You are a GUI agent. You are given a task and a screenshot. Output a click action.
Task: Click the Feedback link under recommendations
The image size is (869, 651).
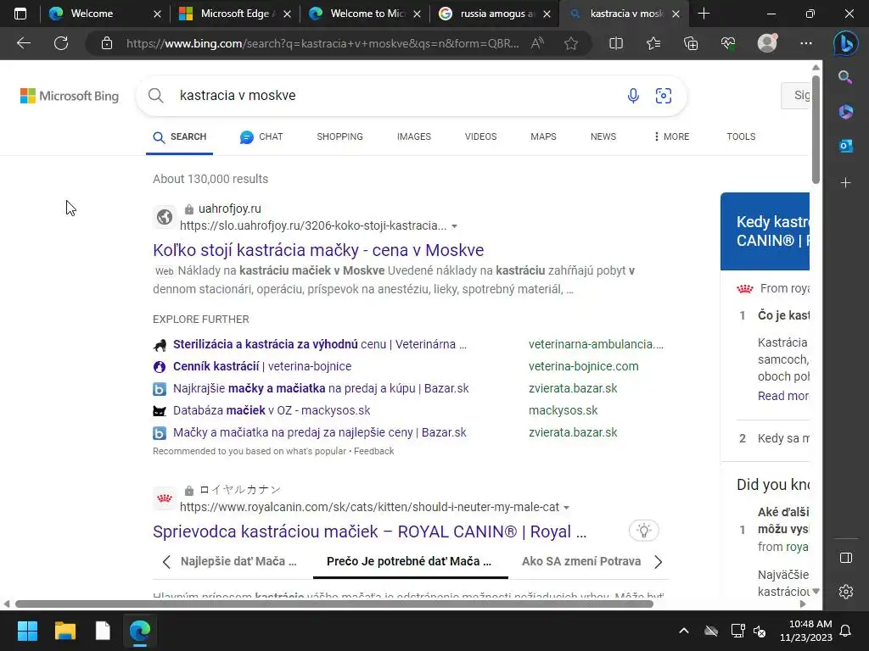pos(373,451)
